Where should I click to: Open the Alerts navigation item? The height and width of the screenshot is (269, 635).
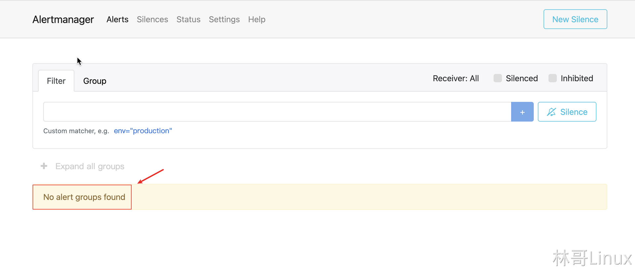click(x=117, y=19)
